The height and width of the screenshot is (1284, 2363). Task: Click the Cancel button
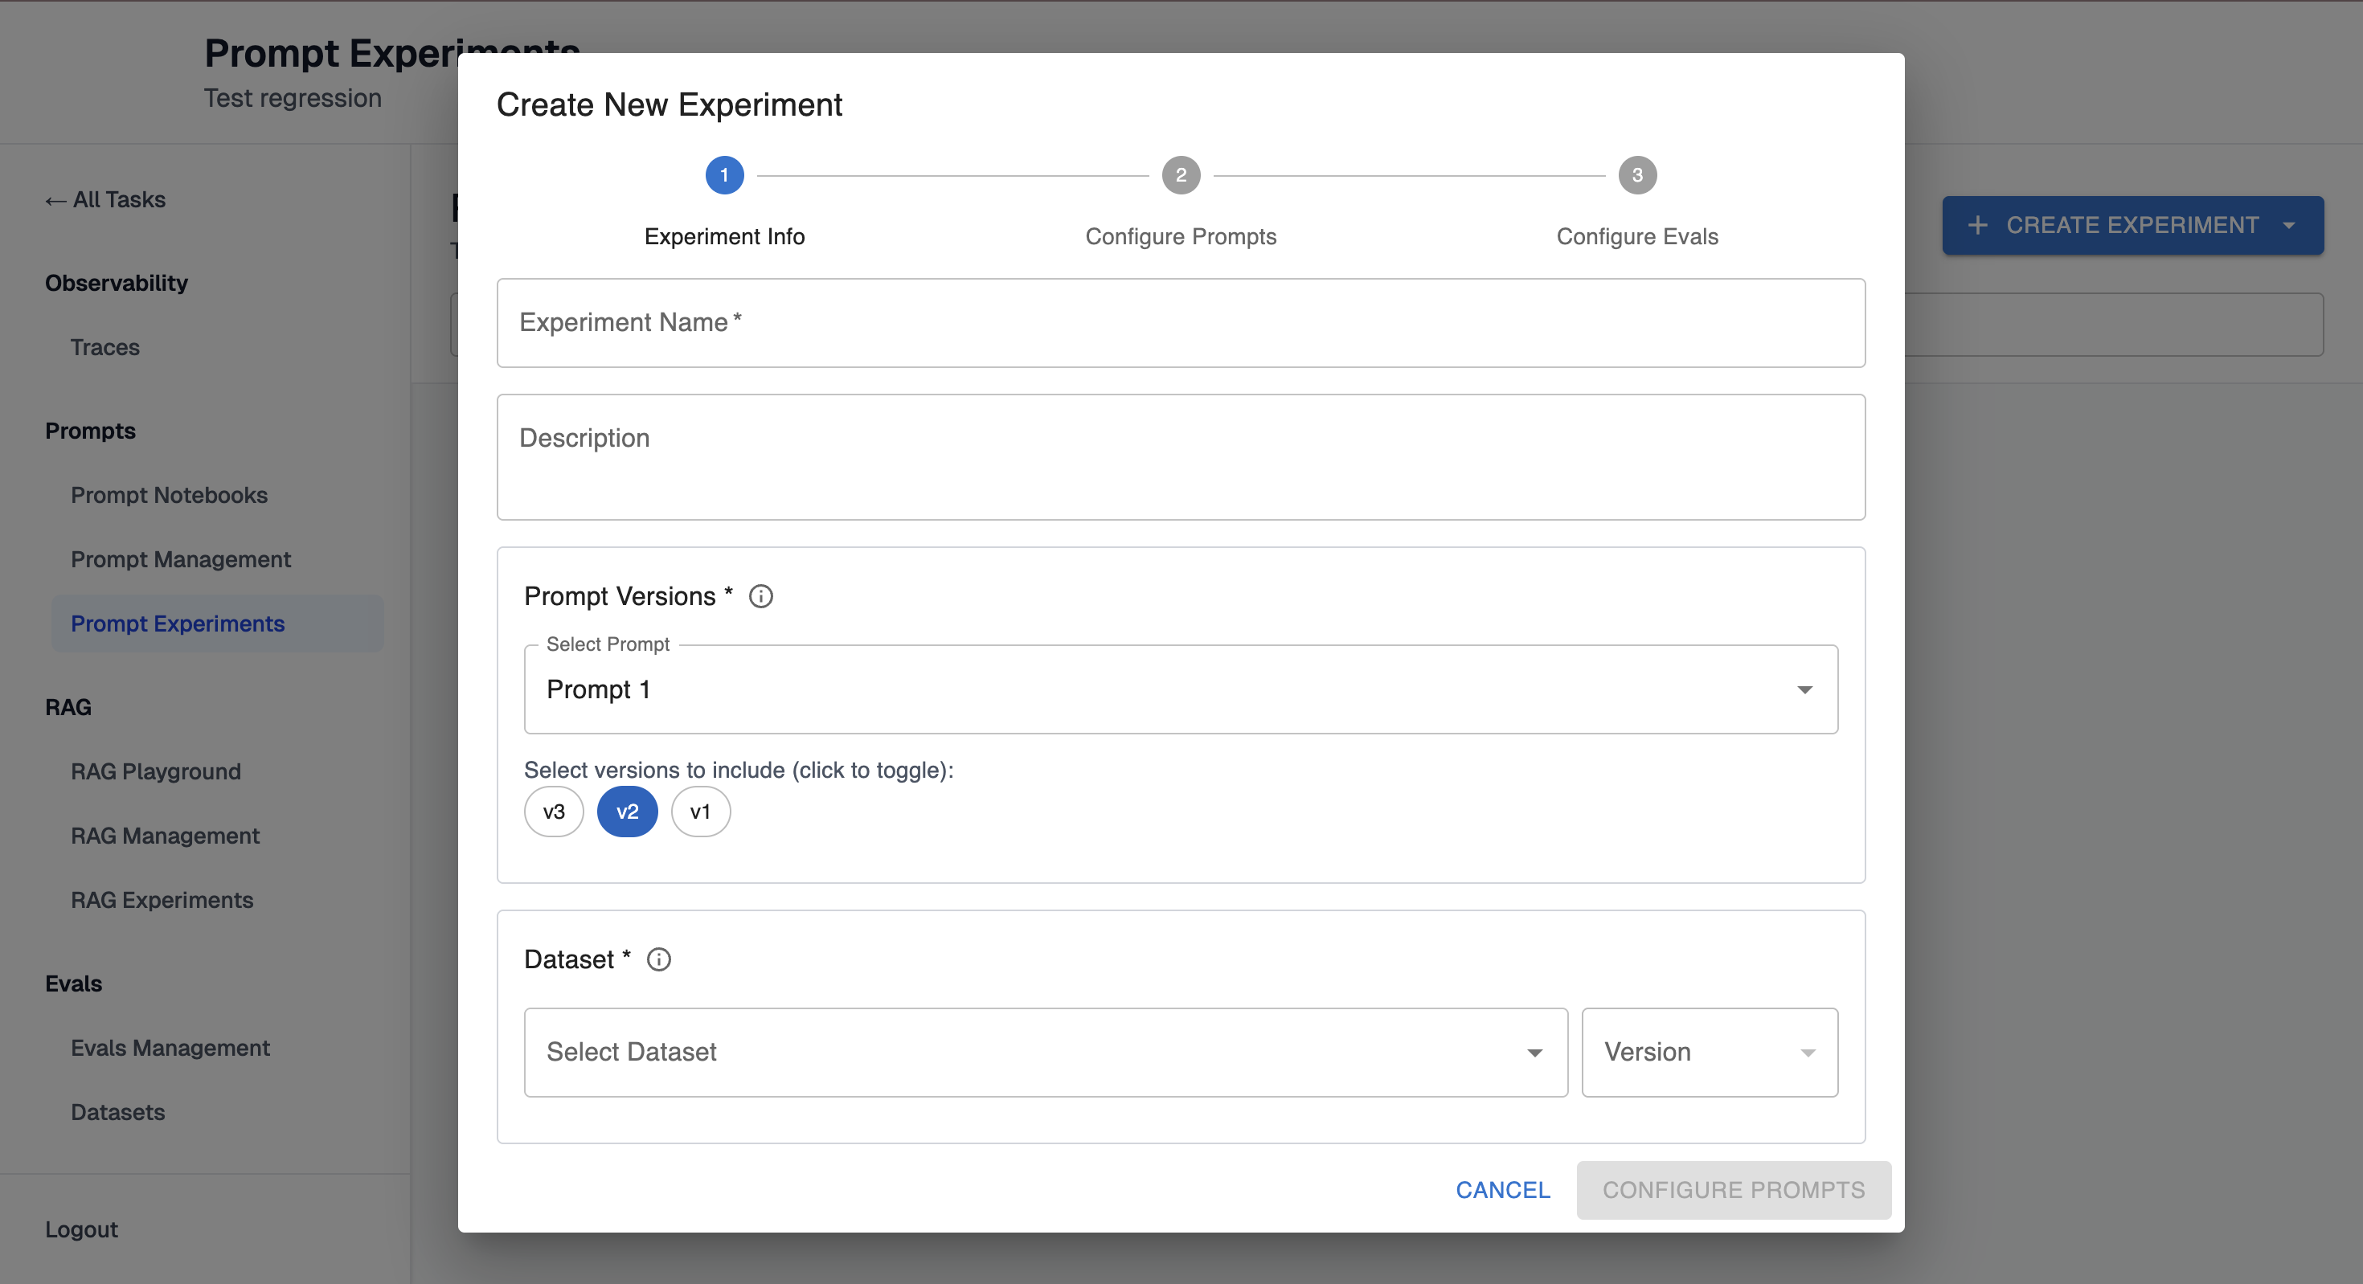[1502, 1189]
